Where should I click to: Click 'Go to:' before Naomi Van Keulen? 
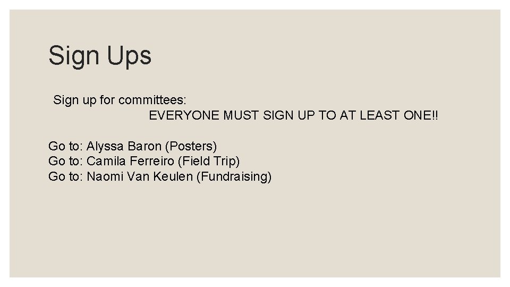tap(66, 176)
